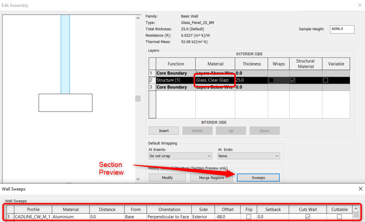
Task: Click the Merge Regions button
Action: pos(212,177)
